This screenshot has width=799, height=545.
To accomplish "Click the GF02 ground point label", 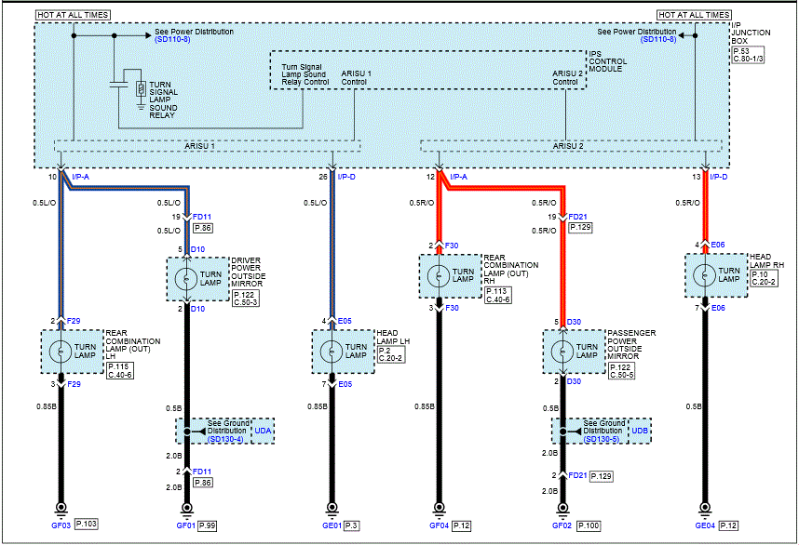I will [x=562, y=525].
